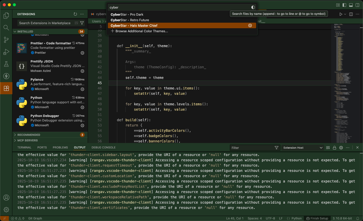
Task: Expand the MCP Servers section
Action: coord(50,140)
